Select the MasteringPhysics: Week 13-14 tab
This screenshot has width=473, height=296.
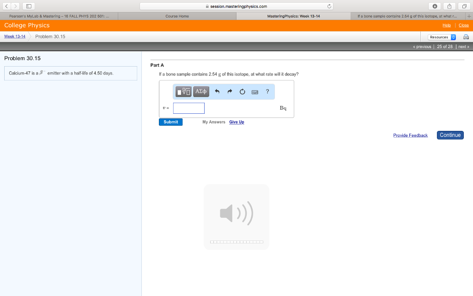[293, 16]
